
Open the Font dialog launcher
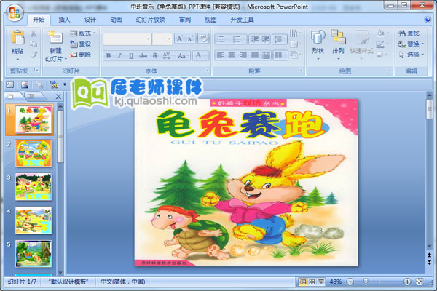[x=207, y=70]
